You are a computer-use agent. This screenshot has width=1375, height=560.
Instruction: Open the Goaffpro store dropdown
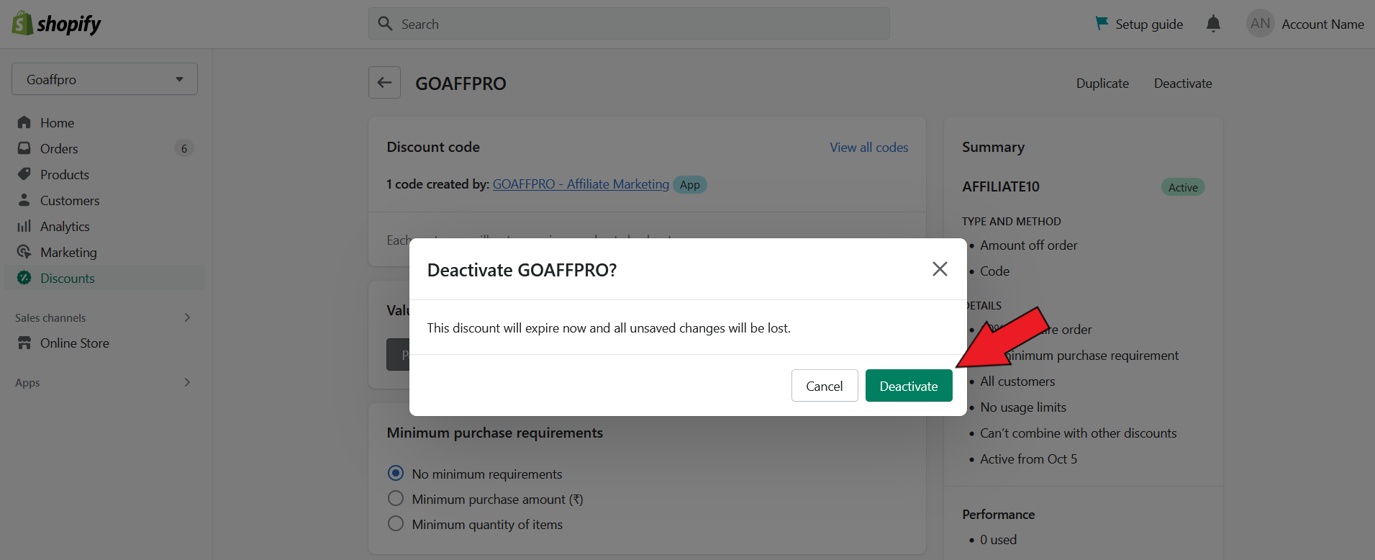click(x=104, y=79)
